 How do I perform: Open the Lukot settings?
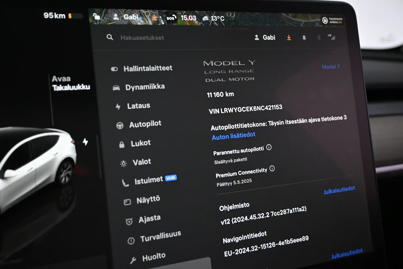pyautogui.click(x=135, y=143)
